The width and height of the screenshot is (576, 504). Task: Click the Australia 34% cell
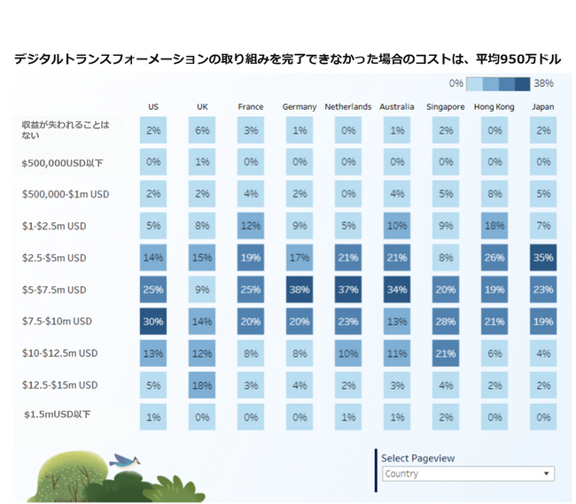point(397,290)
